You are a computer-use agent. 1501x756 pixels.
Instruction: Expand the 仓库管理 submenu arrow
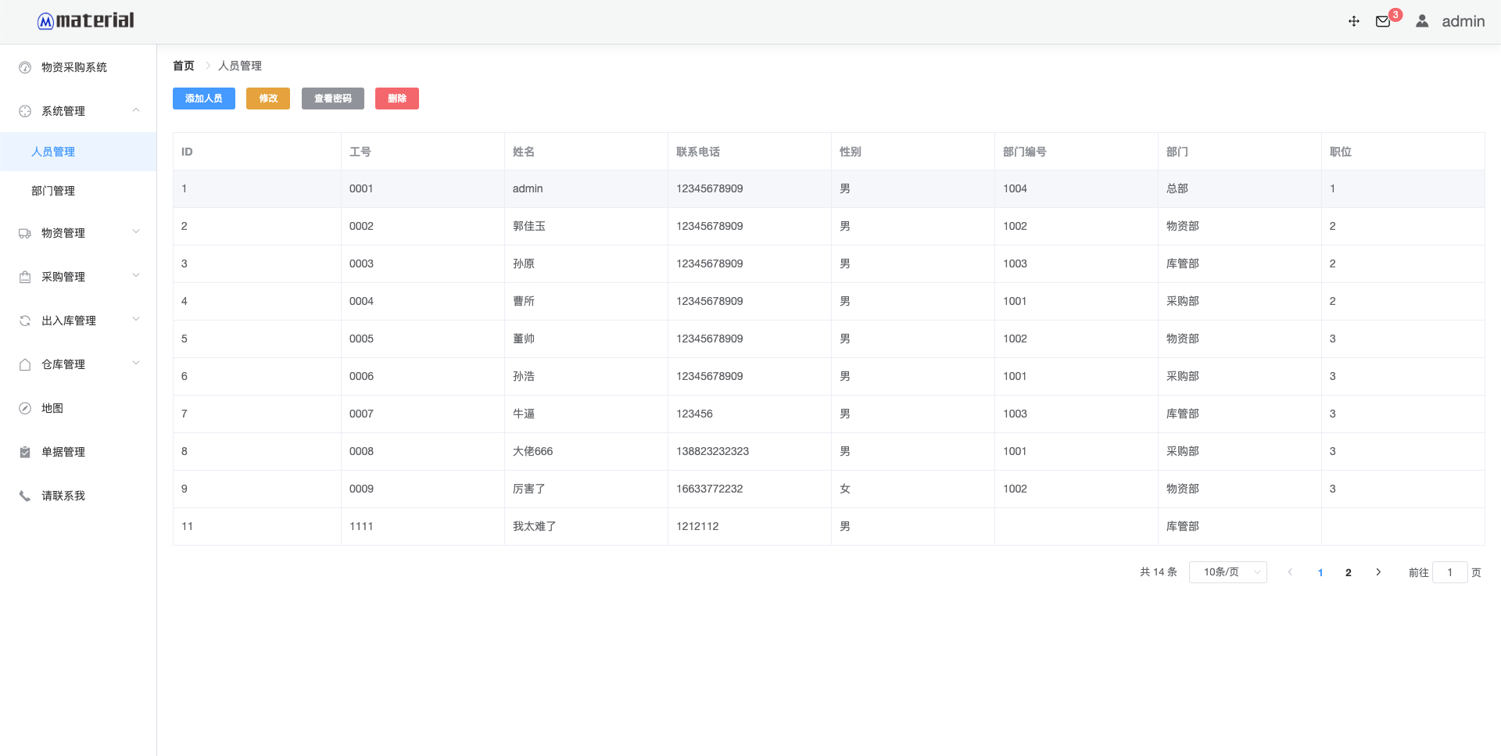pos(136,364)
